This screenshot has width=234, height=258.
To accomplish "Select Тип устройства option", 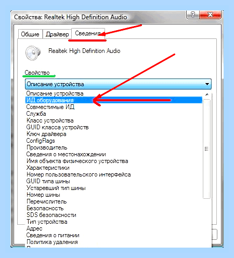I will coord(114,222).
